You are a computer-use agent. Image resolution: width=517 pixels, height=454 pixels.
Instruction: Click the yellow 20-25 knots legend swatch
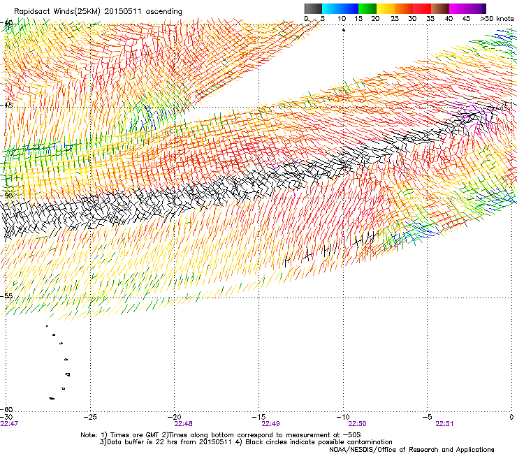pyautogui.click(x=386, y=8)
